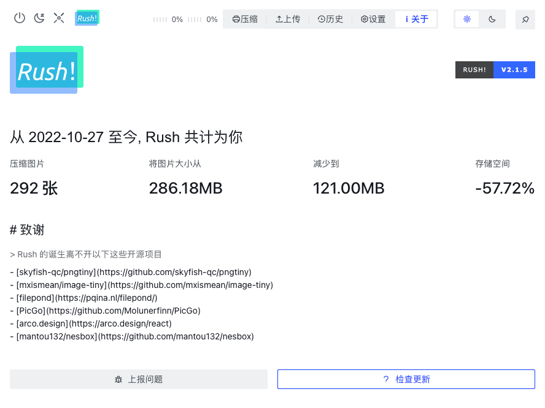Click the collapse arrows icon

coord(59,18)
